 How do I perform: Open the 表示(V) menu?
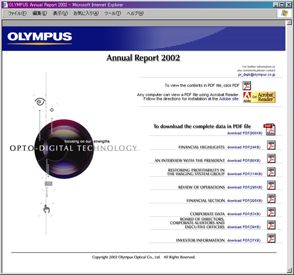tap(60, 13)
